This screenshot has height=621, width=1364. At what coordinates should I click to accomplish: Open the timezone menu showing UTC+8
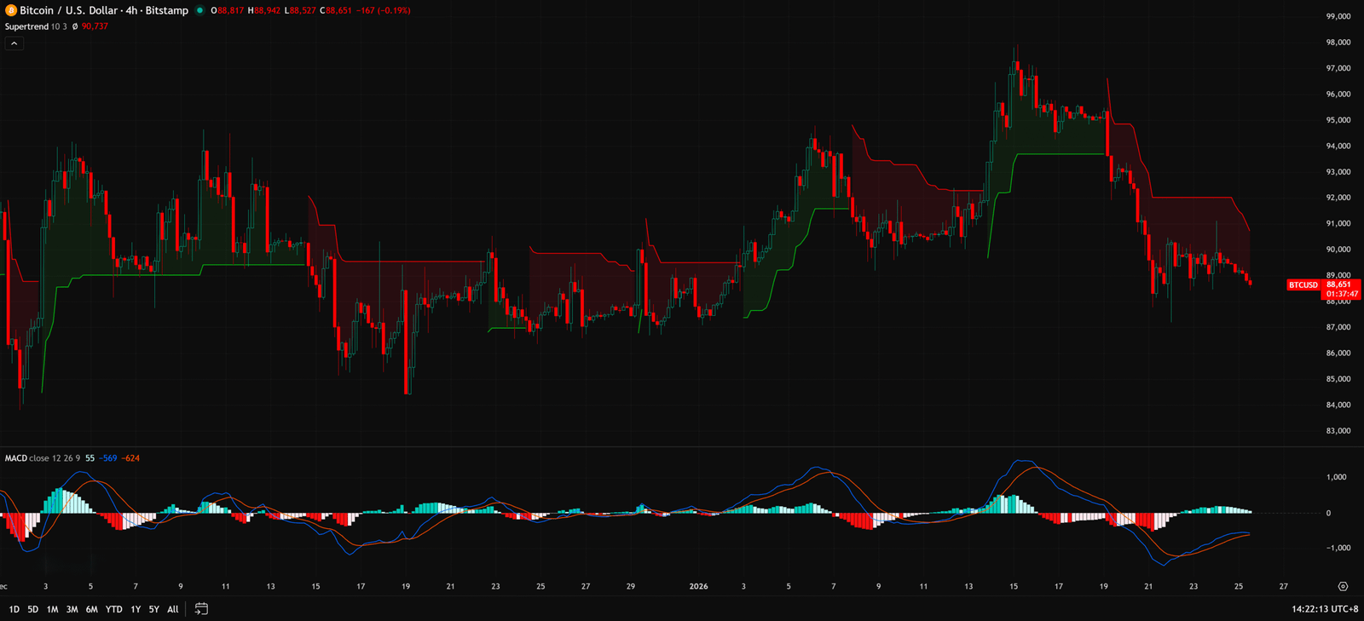tap(1325, 609)
